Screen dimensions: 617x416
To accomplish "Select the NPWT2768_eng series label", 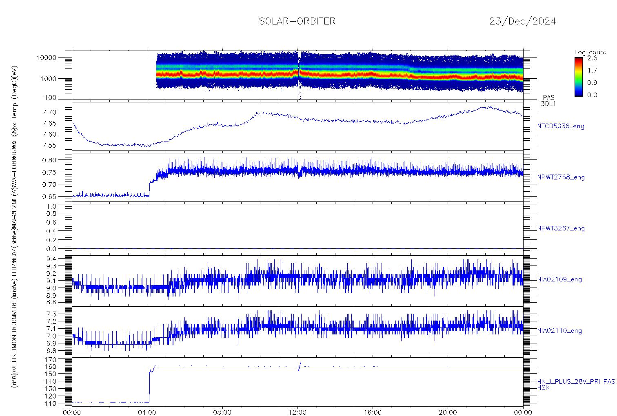I will [561, 177].
